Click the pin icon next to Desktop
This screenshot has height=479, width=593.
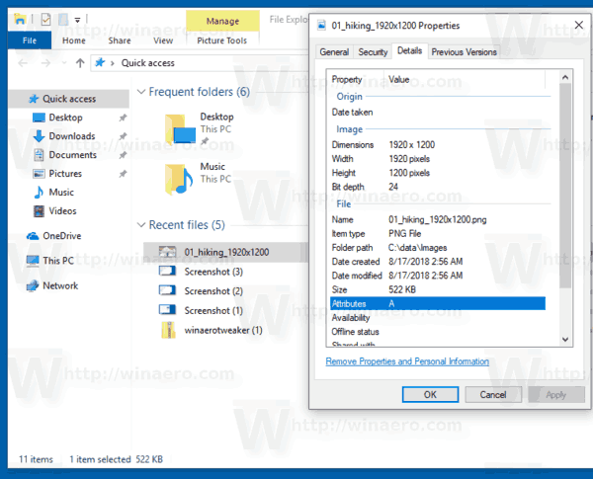pos(123,118)
